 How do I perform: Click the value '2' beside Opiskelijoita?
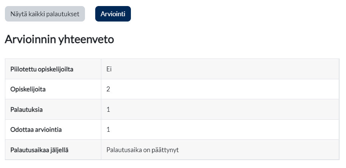point(108,89)
